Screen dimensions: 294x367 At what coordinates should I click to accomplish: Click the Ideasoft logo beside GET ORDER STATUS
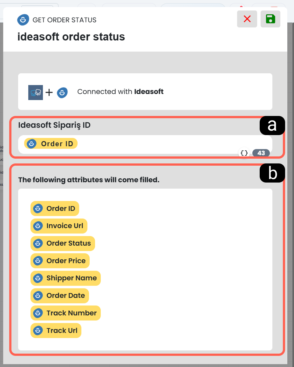pyautogui.click(x=23, y=20)
